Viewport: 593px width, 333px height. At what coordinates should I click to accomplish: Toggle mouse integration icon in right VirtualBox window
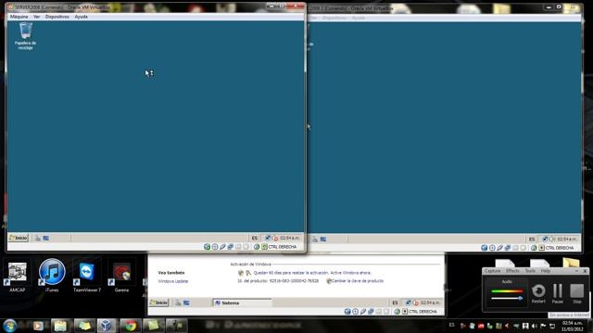click(x=534, y=248)
